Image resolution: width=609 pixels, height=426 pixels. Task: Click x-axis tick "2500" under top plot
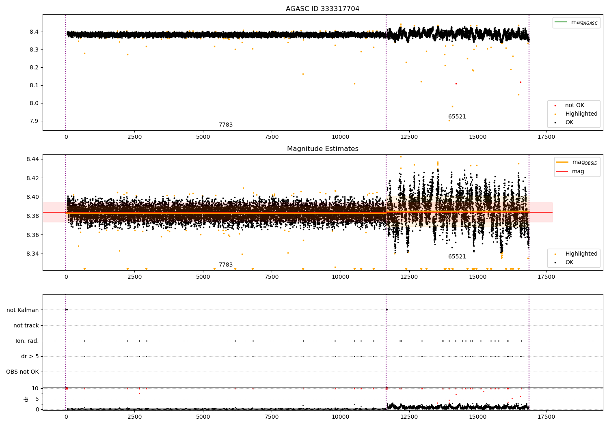pyautogui.click(x=134, y=137)
